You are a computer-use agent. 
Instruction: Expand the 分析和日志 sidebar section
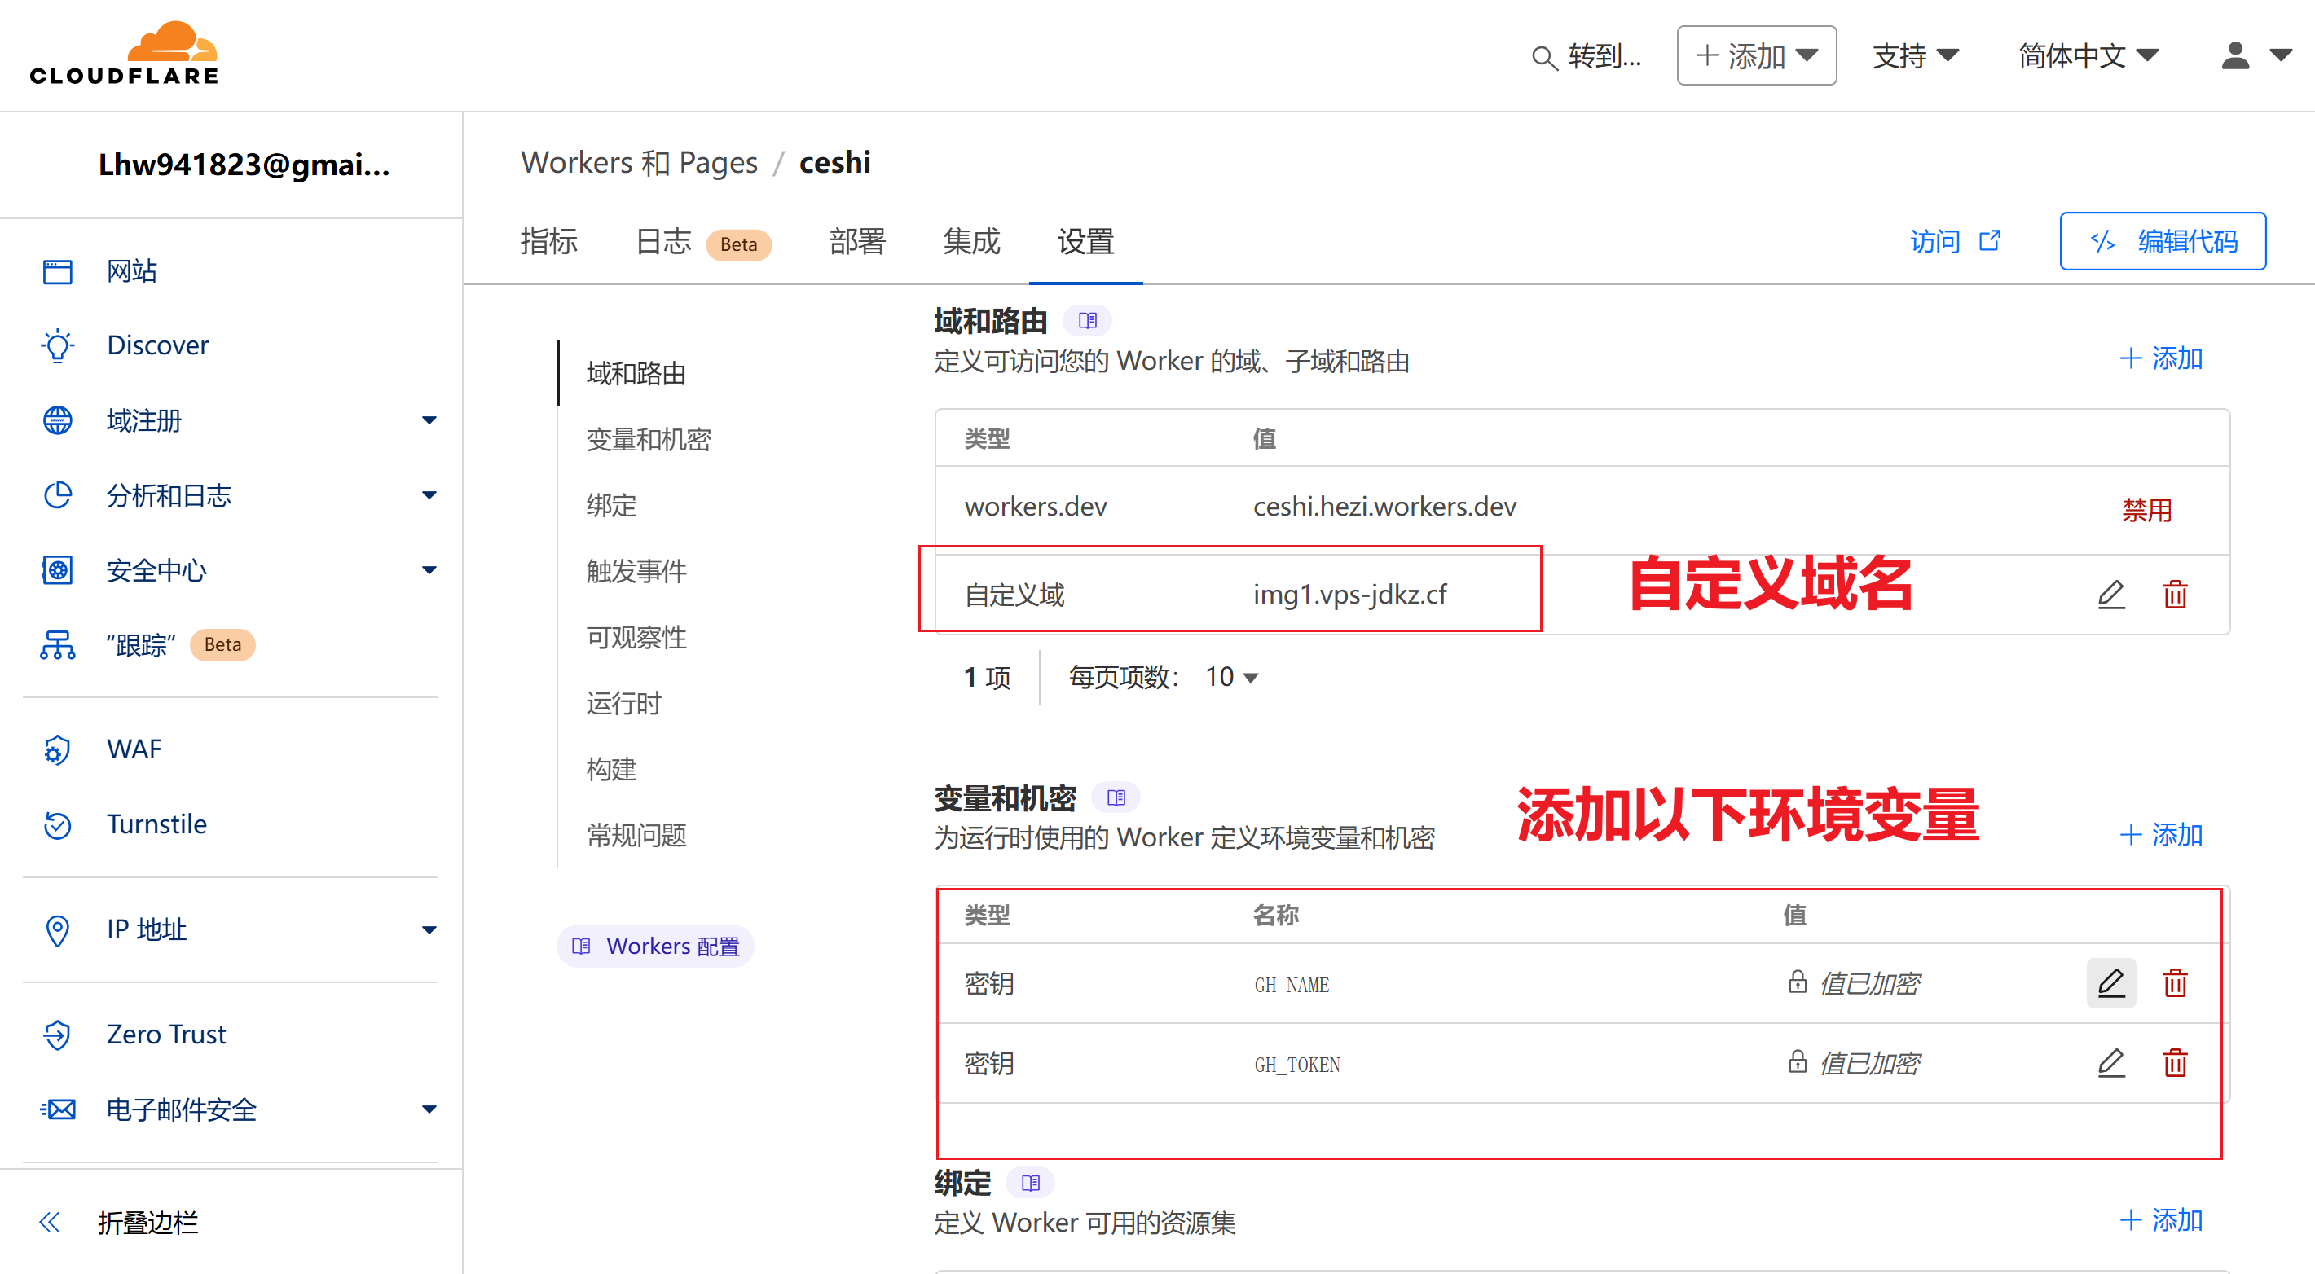click(x=429, y=495)
